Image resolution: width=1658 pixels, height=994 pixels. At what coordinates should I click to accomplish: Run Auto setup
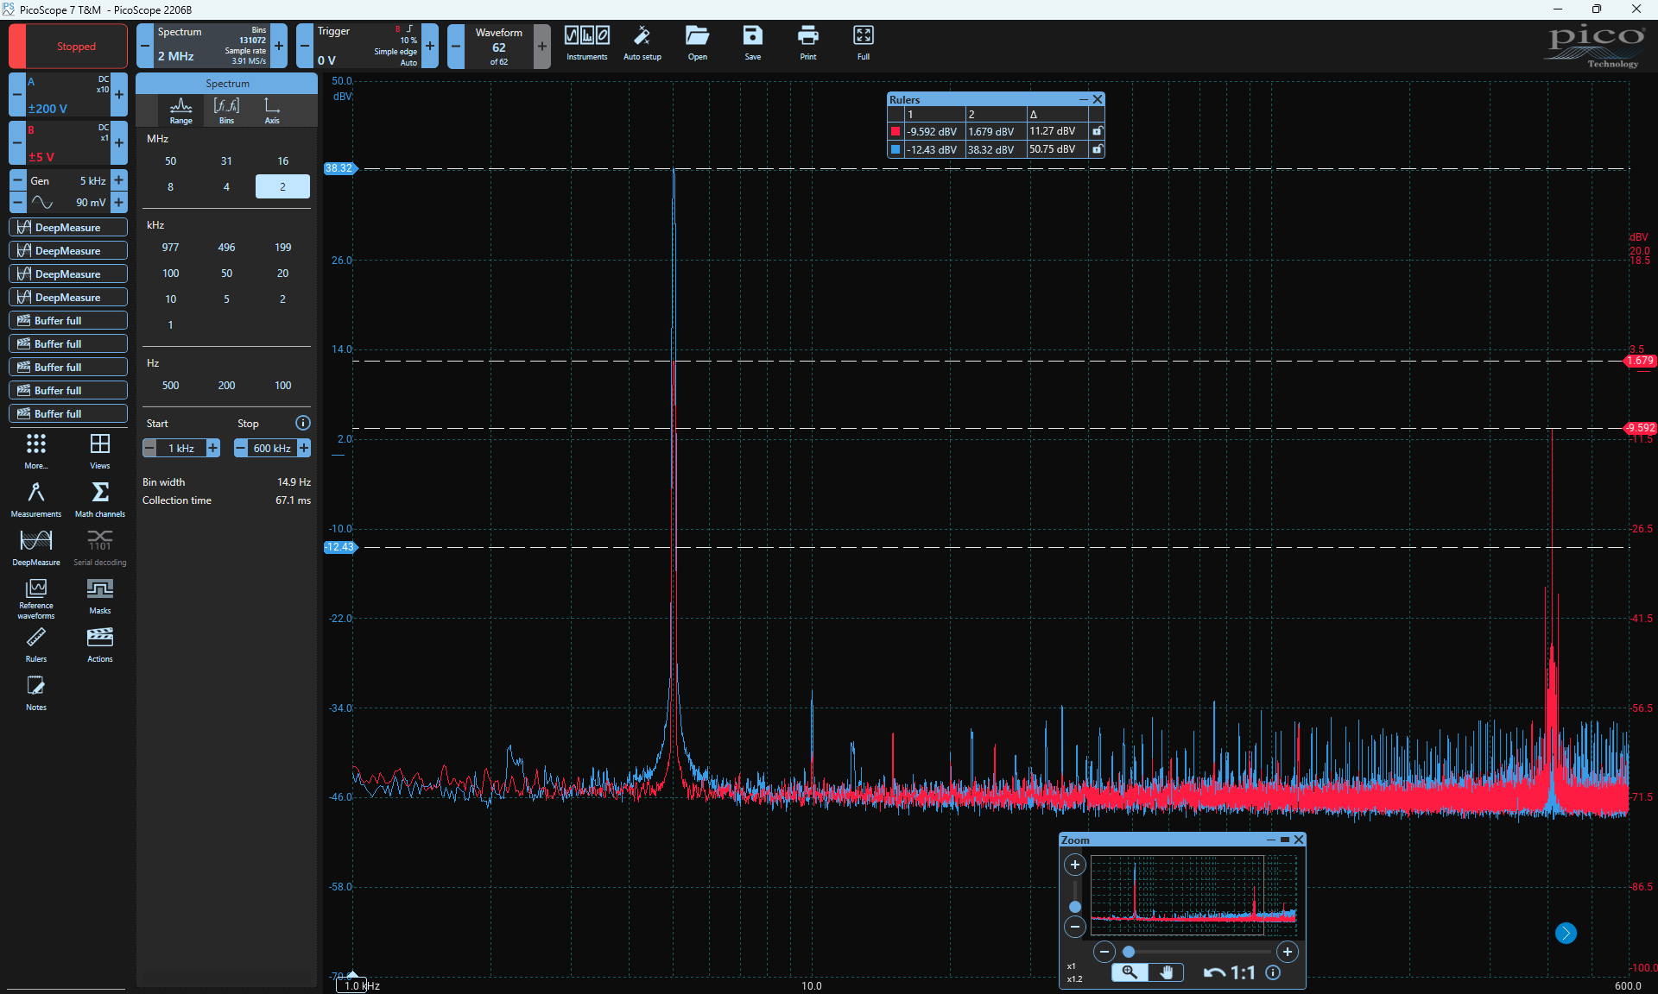point(642,43)
